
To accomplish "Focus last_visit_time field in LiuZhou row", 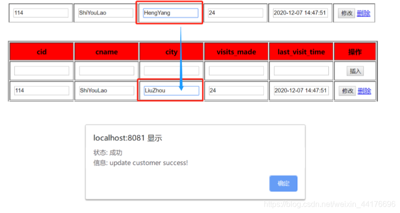I will point(301,91).
